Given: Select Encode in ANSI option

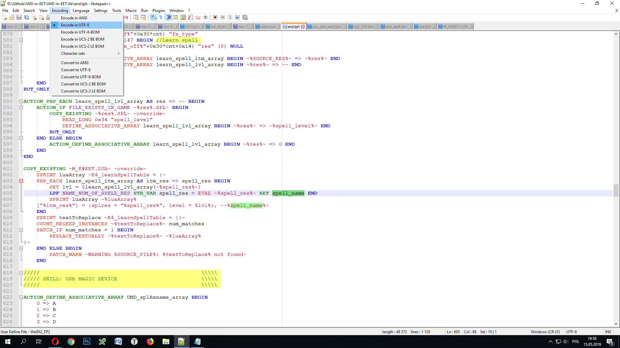Looking at the screenshot, I should (87, 18).
